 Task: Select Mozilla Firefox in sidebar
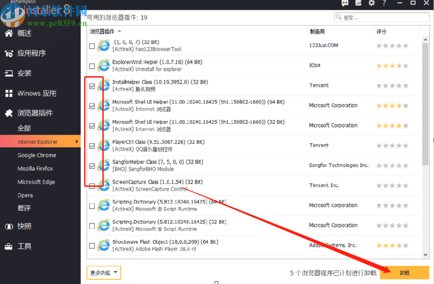35,169
